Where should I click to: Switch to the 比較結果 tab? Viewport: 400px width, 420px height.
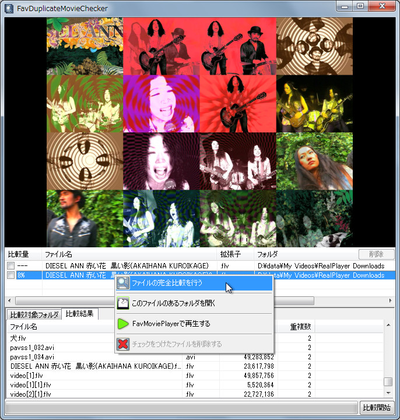point(79,314)
